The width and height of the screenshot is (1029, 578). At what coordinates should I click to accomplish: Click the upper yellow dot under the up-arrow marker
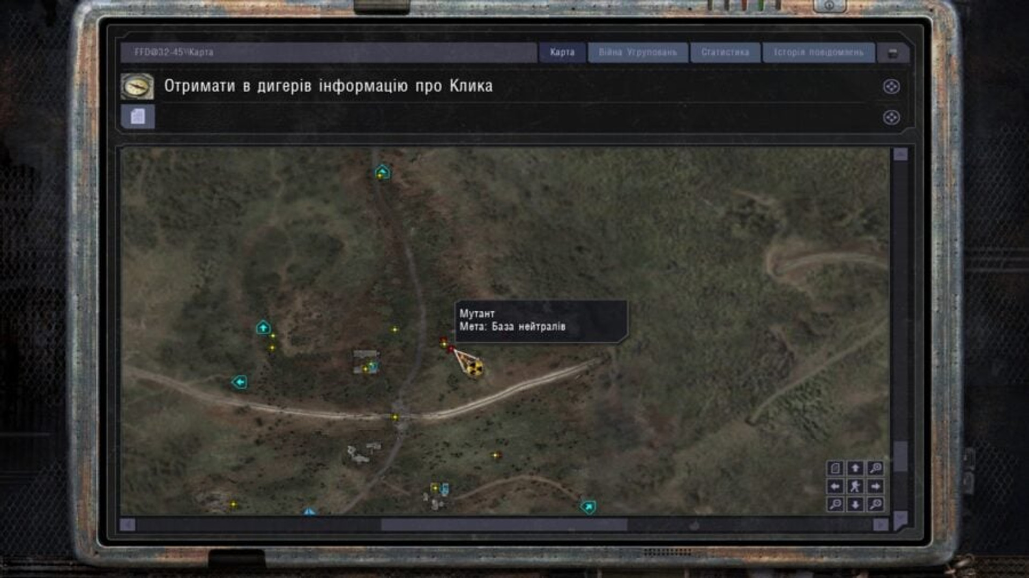[273, 336]
